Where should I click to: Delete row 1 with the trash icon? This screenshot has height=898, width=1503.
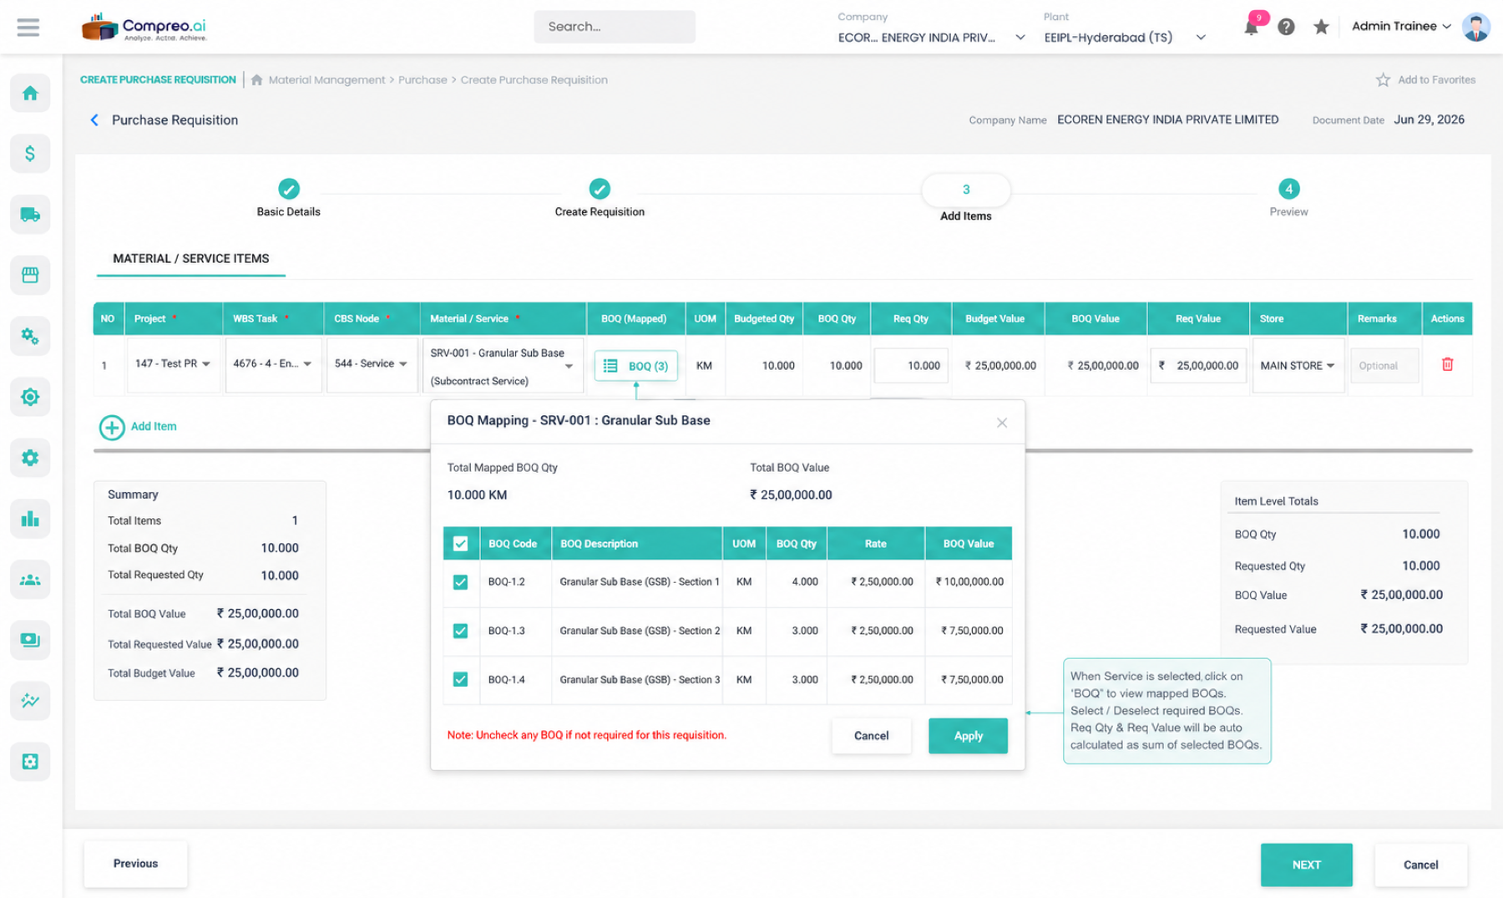tap(1447, 364)
